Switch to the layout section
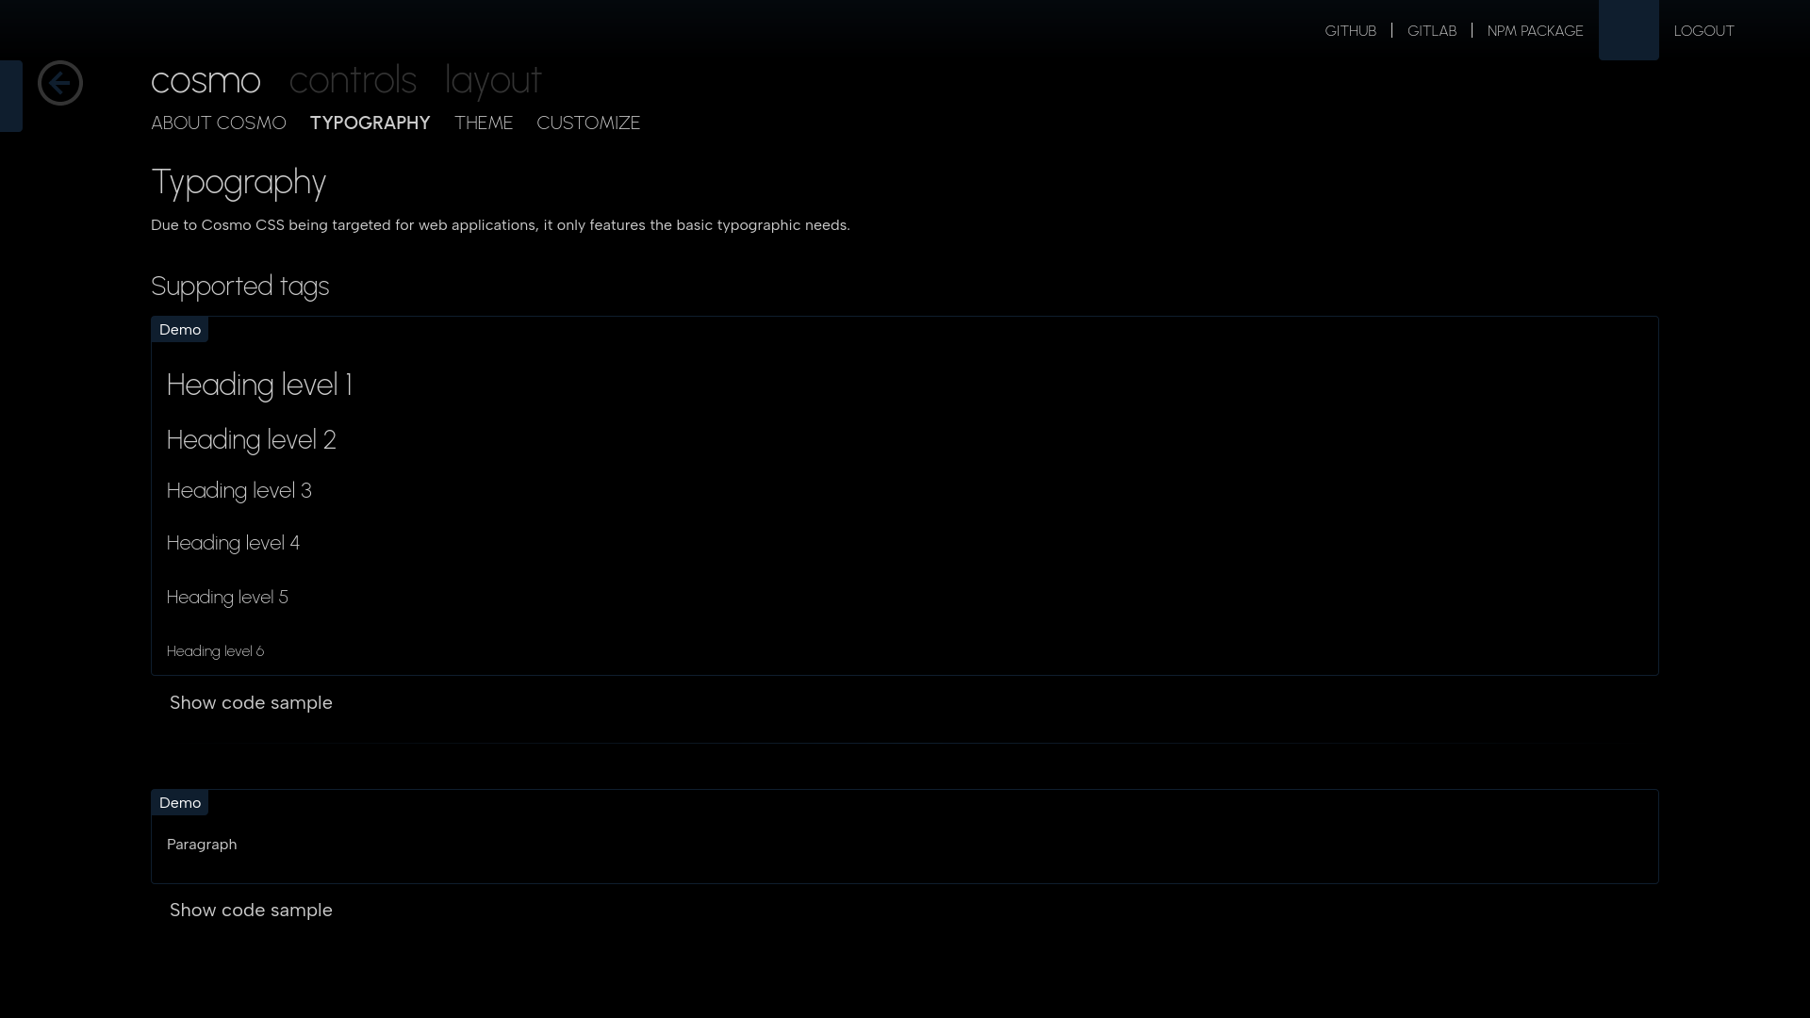 tap(493, 80)
